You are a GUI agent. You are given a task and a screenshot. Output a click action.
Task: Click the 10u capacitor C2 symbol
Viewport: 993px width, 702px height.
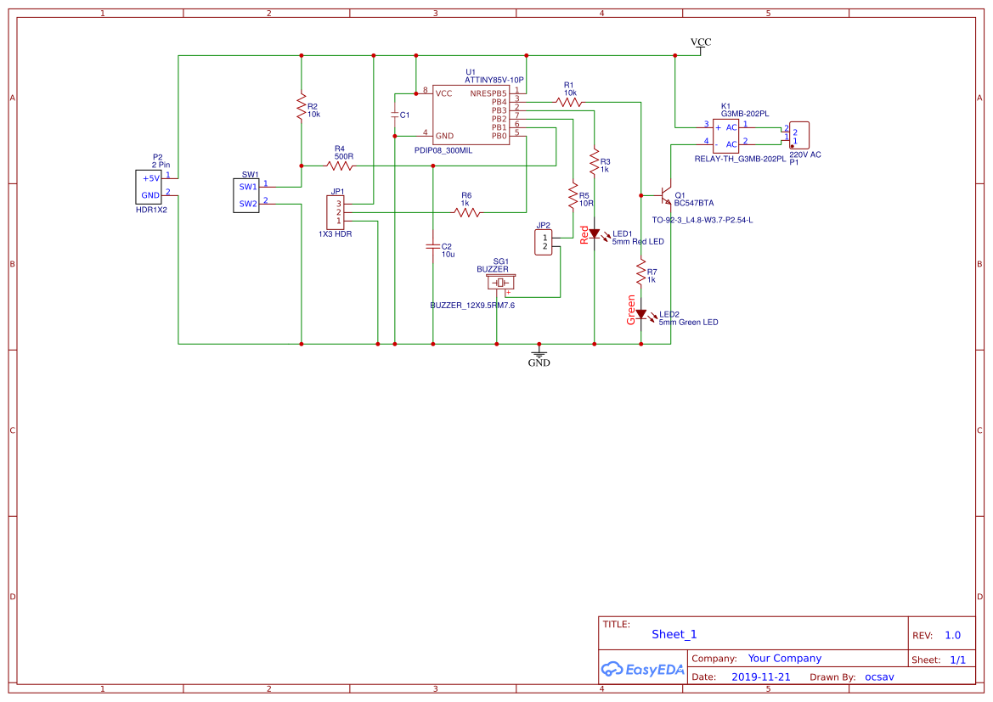(x=435, y=248)
